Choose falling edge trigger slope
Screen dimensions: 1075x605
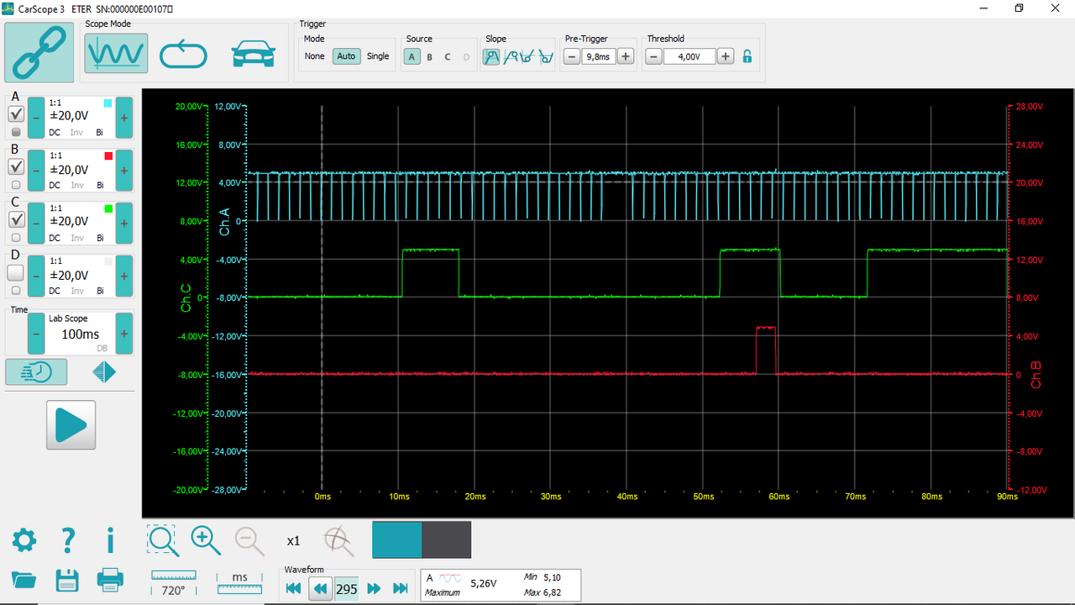[510, 57]
